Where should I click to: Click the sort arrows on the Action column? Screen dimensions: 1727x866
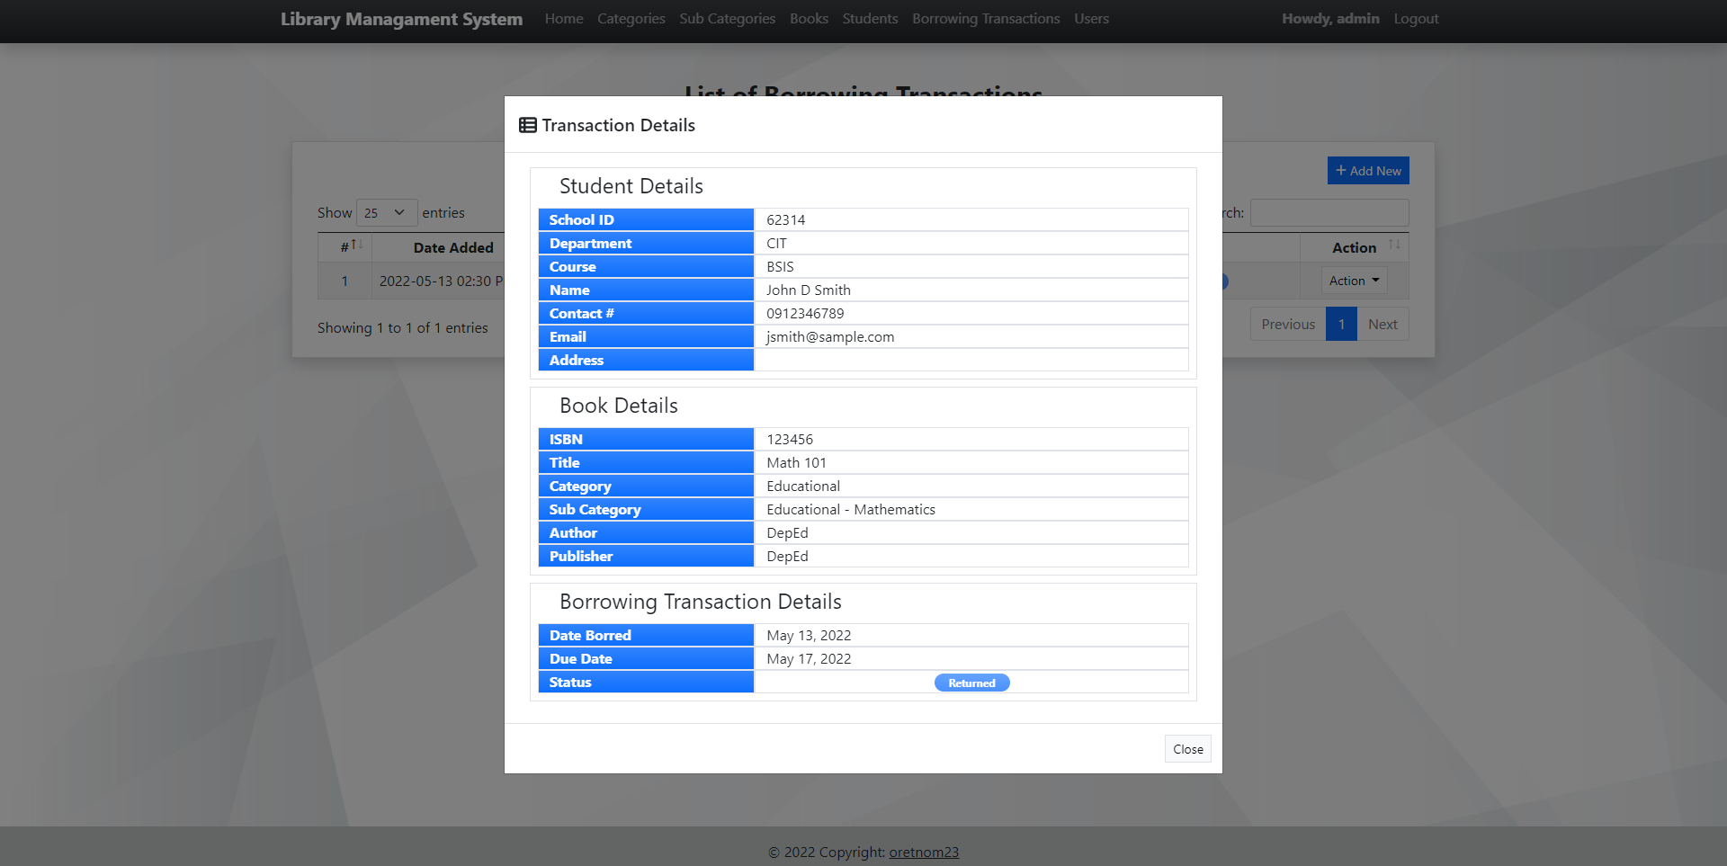pyautogui.click(x=1394, y=244)
